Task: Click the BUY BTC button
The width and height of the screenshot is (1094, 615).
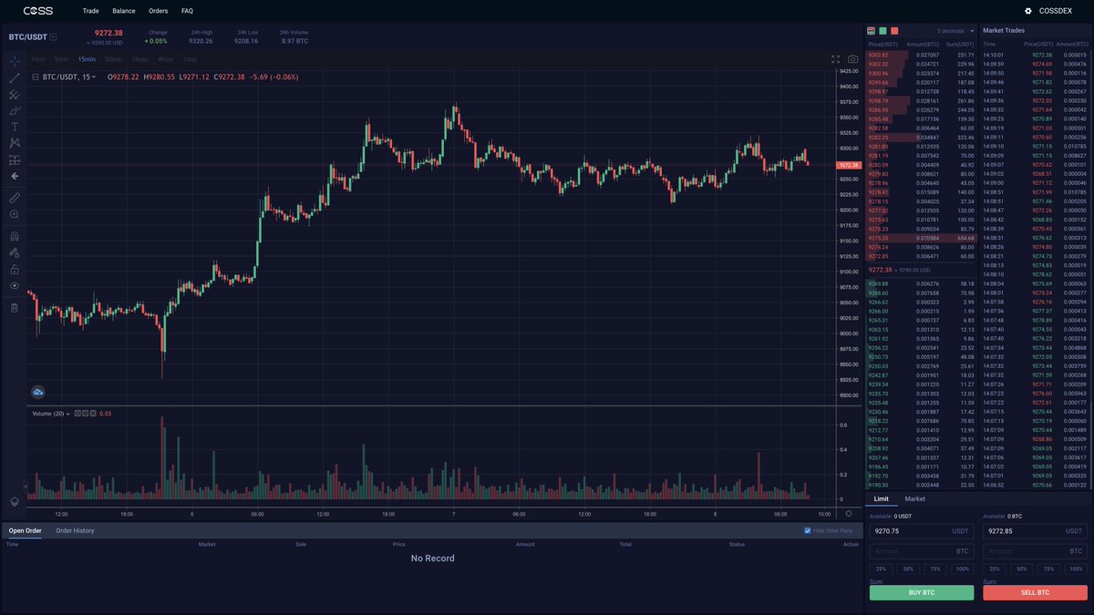Action: pyautogui.click(x=922, y=591)
